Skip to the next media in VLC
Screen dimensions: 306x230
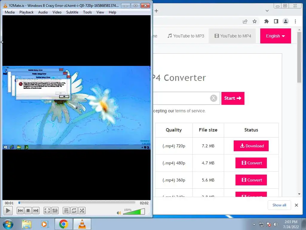[36, 211]
